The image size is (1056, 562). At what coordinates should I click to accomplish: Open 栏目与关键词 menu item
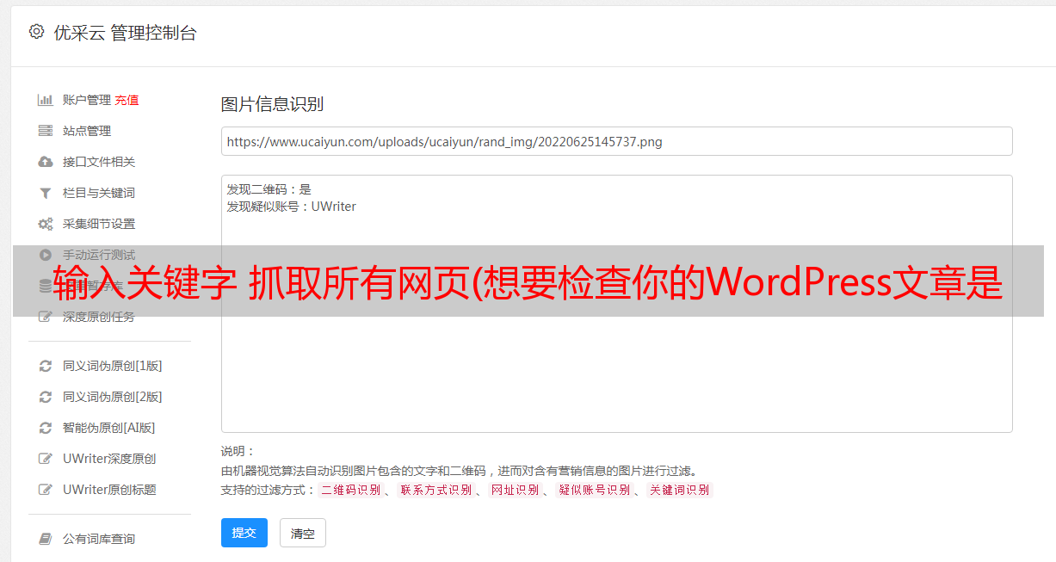(x=99, y=193)
